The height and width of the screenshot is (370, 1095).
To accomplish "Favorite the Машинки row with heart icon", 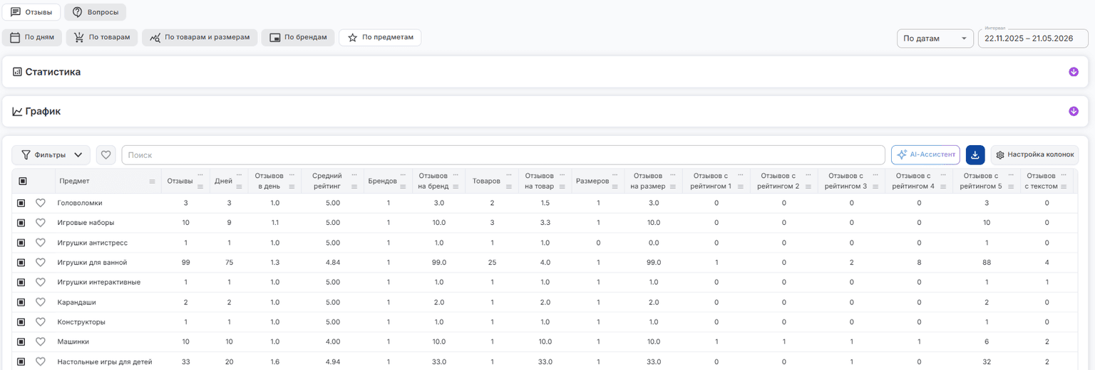I will [41, 342].
